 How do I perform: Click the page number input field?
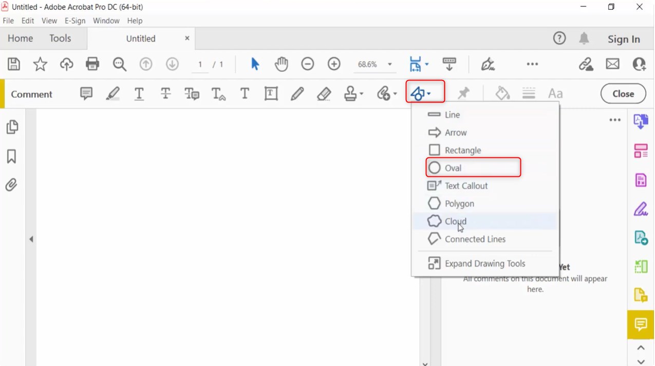click(200, 65)
